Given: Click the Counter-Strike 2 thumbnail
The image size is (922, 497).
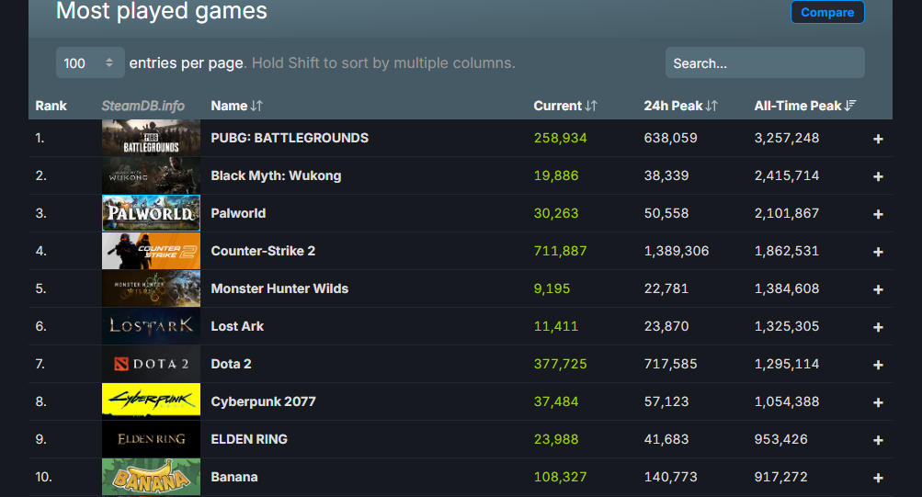Looking at the screenshot, I should 151,251.
